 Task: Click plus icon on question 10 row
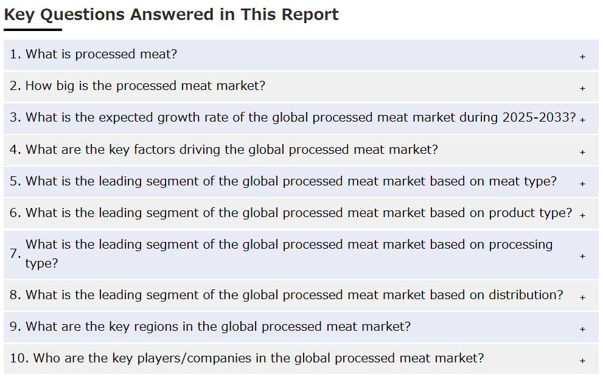582,361
